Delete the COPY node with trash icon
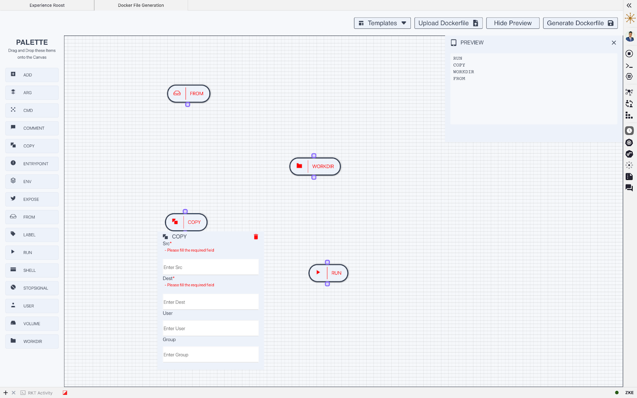This screenshot has width=637, height=398. pyautogui.click(x=256, y=237)
